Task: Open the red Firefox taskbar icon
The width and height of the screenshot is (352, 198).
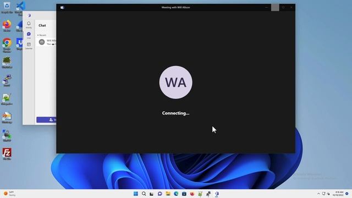Action: [192, 194]
